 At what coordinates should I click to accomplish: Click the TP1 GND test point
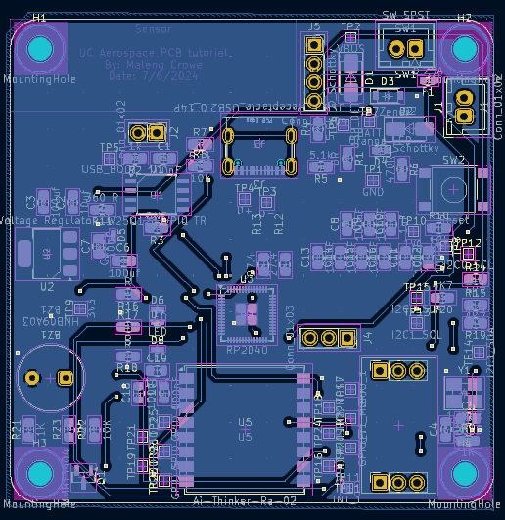[373, 180]
